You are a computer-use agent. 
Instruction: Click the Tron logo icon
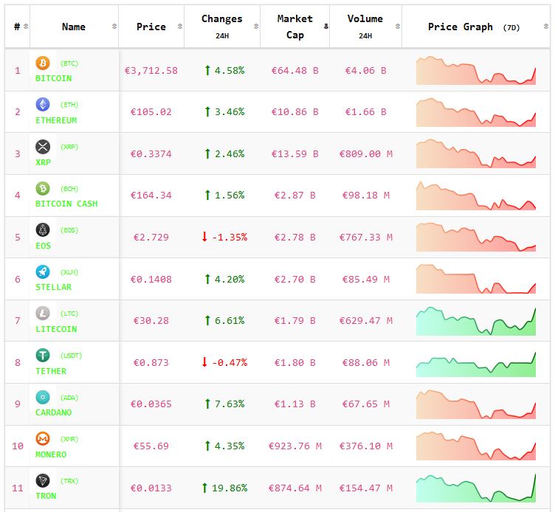43,480
